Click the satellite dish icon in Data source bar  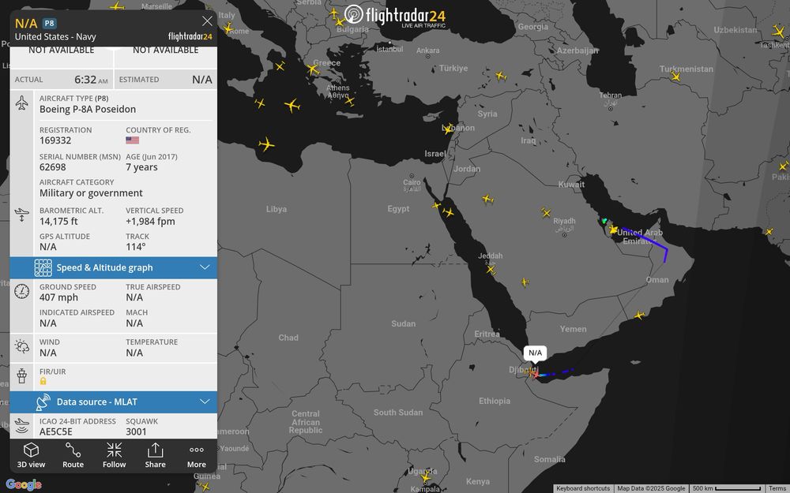pos(43,402)
